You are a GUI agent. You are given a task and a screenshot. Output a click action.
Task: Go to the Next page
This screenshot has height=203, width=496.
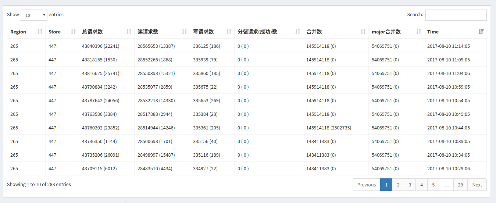477,185
